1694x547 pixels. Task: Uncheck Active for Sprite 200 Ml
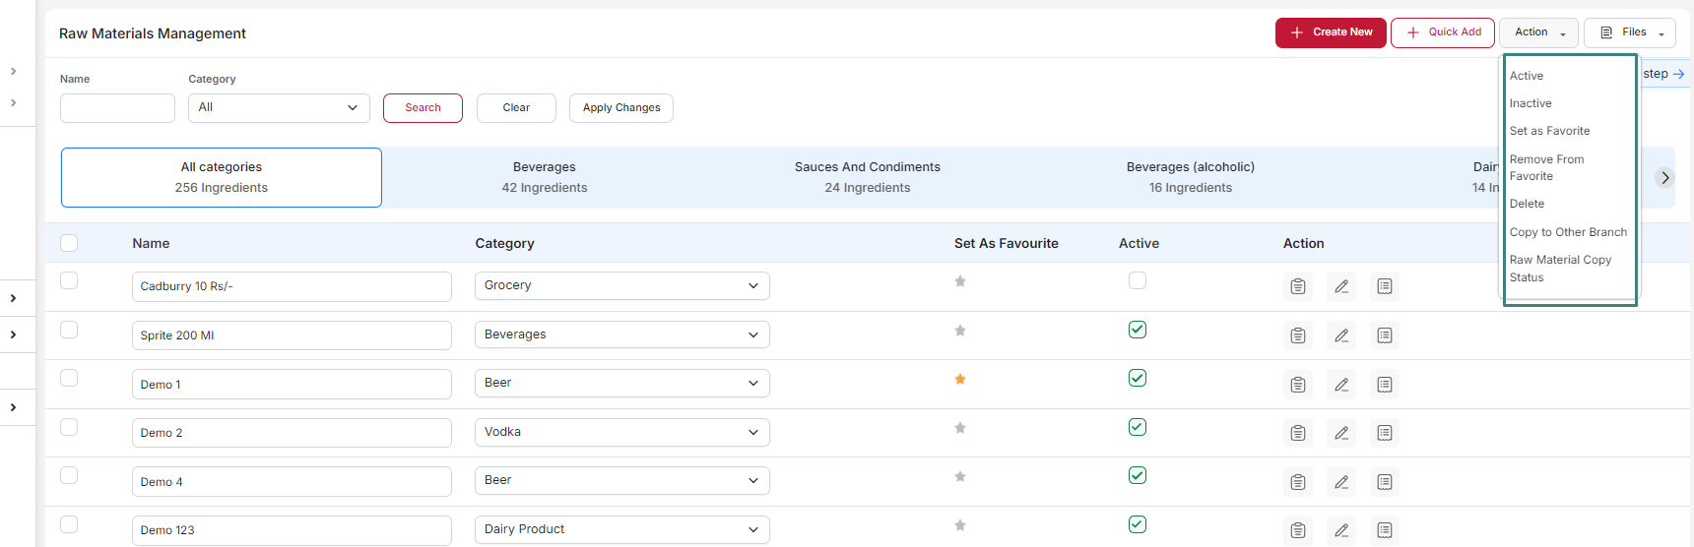pyautogui.click(x=1138, y=330)
